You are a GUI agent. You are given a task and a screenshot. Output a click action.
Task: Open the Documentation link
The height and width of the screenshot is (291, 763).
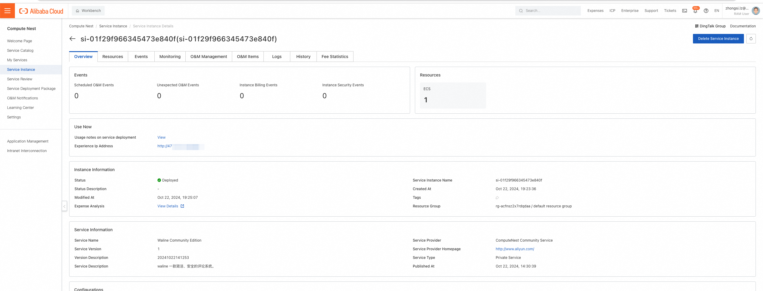click(x=743, y=26)
